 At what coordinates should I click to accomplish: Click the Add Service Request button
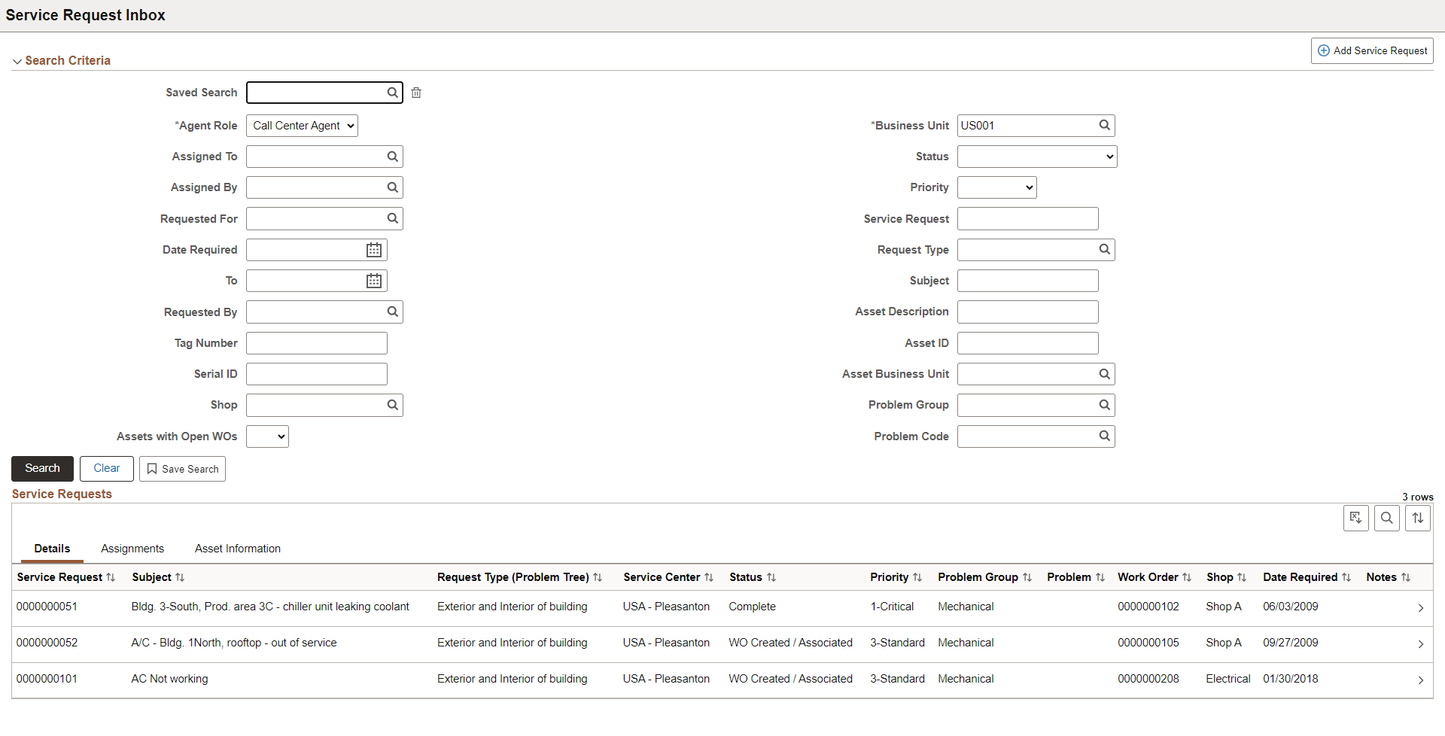1372,50
